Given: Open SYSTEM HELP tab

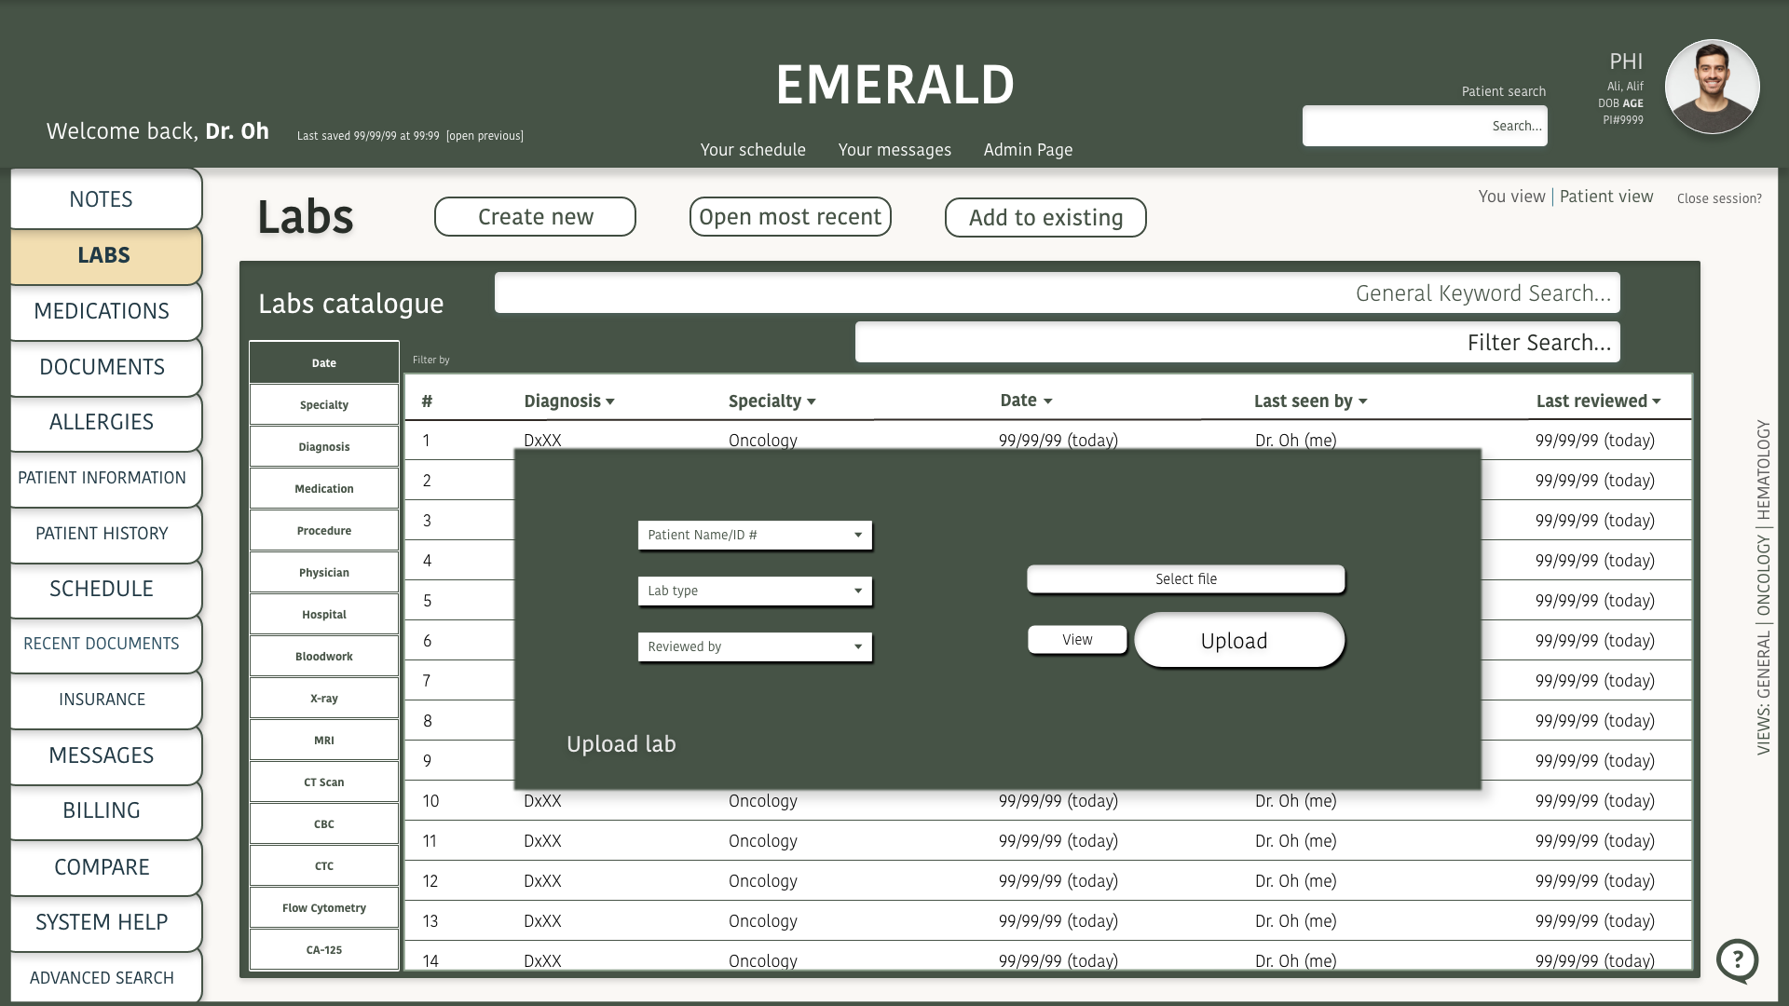Looking at the screenshot, I should click(105, 922).
